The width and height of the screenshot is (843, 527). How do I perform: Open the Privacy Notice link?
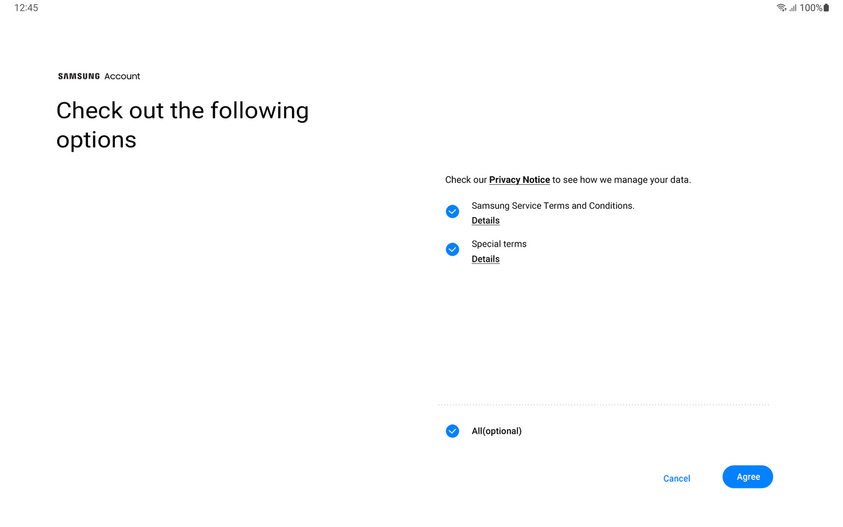(519, 180)
